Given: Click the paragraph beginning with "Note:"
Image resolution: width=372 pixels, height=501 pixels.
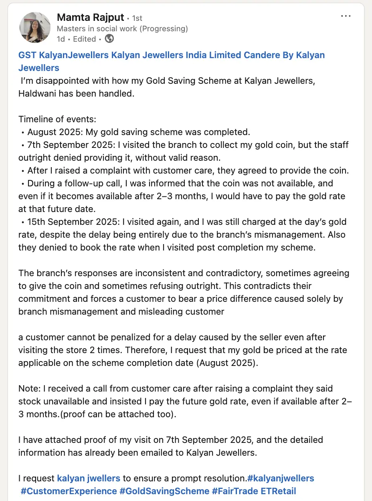Looking at the screenshot, I should [x=176, y=401].
